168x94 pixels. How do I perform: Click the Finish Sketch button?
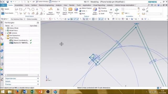click(7, 13)
